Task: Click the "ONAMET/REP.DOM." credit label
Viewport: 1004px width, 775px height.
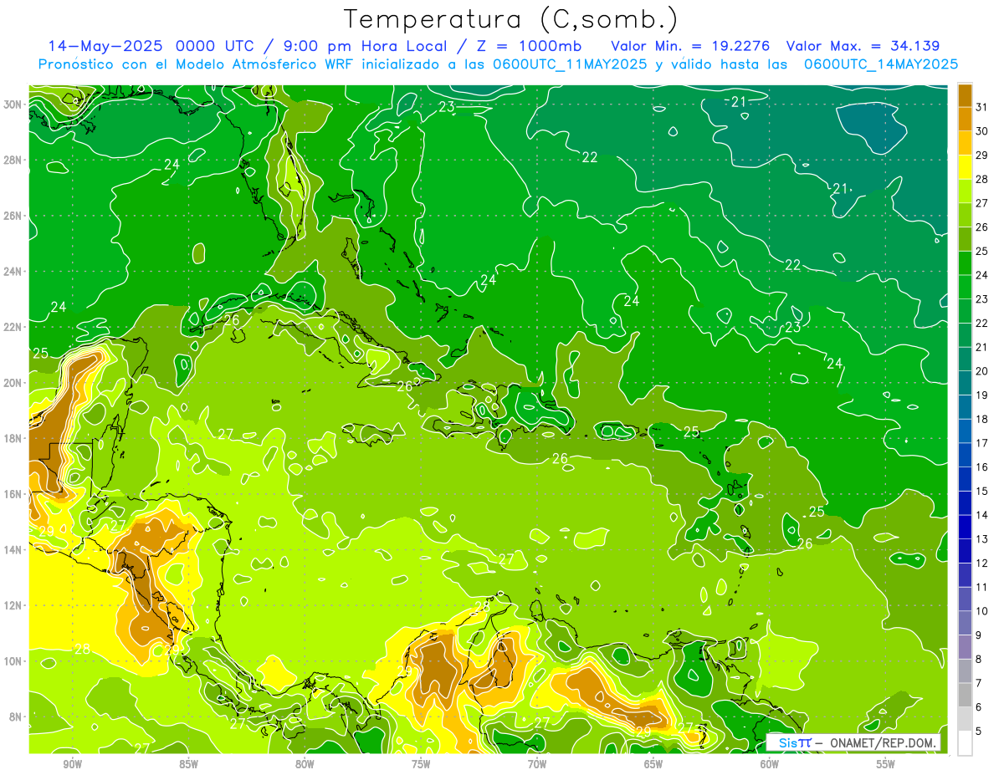Action: click(x=884, y=742)
